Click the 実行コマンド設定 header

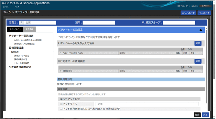click(129, 99)
